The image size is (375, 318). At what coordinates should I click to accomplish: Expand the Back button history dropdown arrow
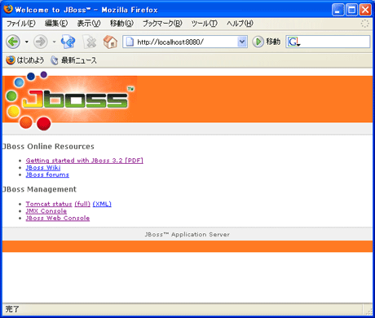click(26, 42)
